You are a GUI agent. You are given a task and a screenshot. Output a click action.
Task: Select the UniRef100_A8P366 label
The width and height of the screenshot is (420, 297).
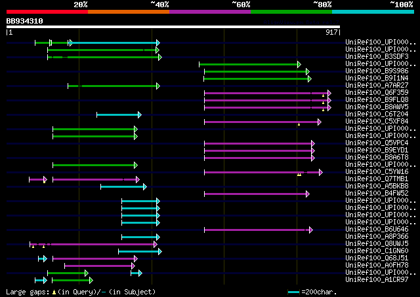point(377,237)
